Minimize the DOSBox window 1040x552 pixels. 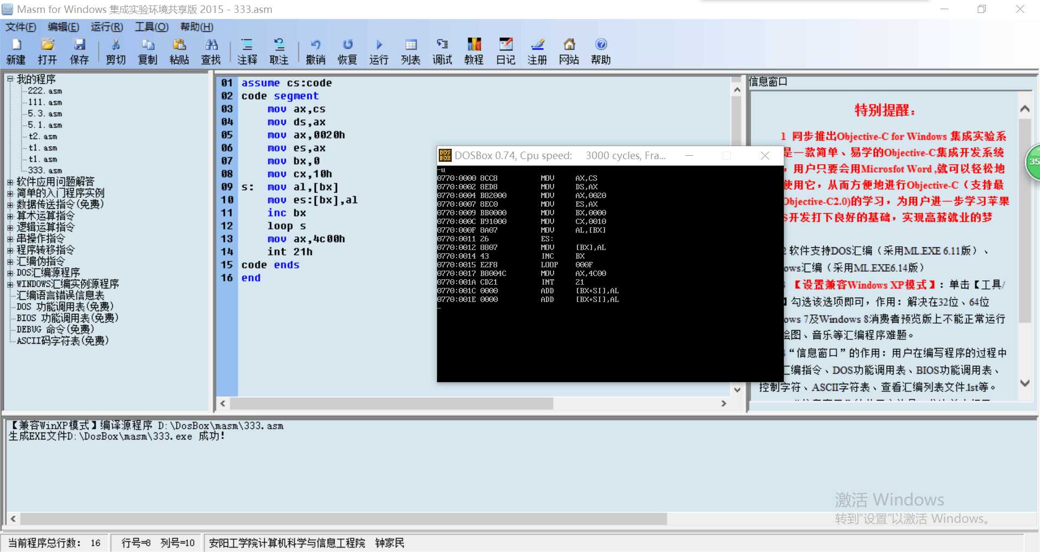pos(689,155)
